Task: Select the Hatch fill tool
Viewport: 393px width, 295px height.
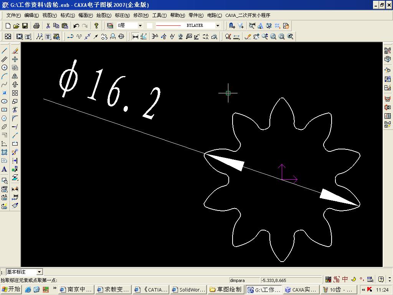Action: pos(4,152)
